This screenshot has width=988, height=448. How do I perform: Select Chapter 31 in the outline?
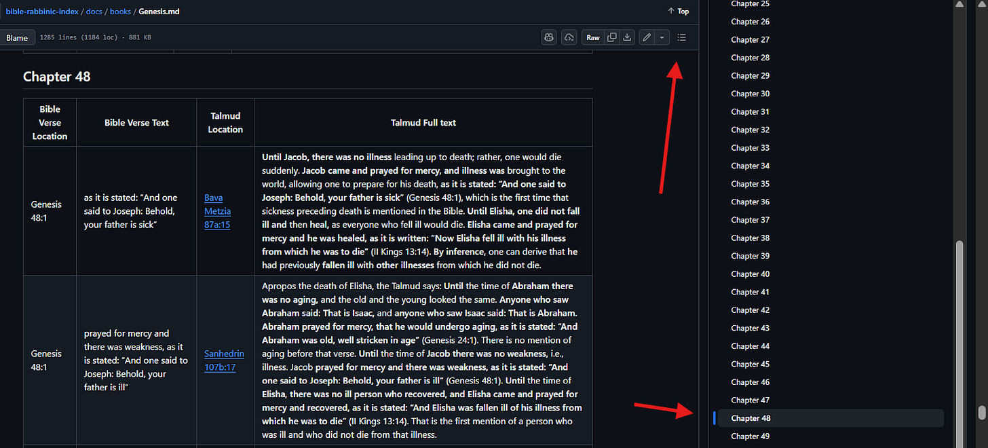click(750, 112)
